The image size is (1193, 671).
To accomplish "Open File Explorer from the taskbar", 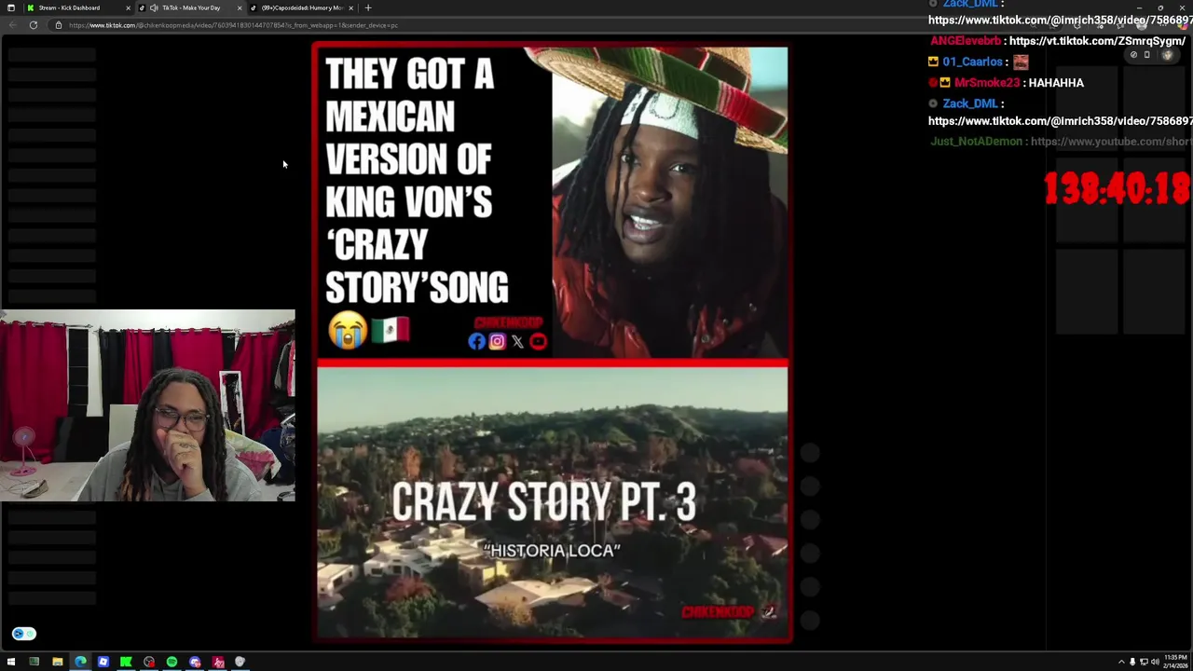I will [x=57, y=662].
